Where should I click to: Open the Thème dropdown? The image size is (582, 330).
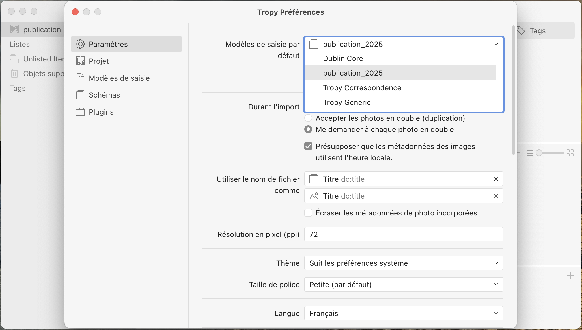tap(404, 263)
